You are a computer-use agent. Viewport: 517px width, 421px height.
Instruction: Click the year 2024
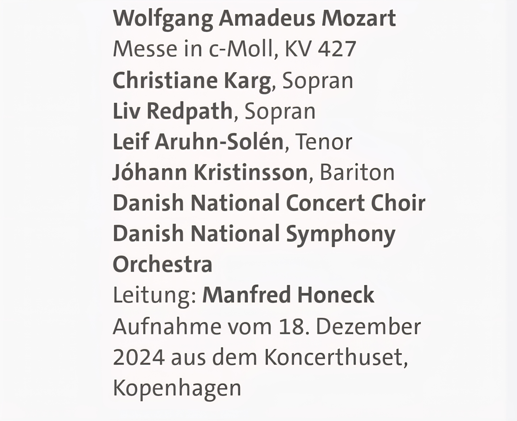pos(139,357)
